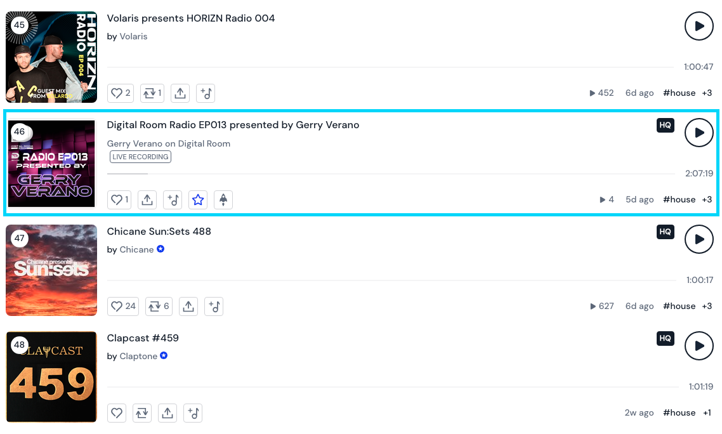
Task: Seek in the HORIZN Radio 004 progress bar
Action: [390, 67]
